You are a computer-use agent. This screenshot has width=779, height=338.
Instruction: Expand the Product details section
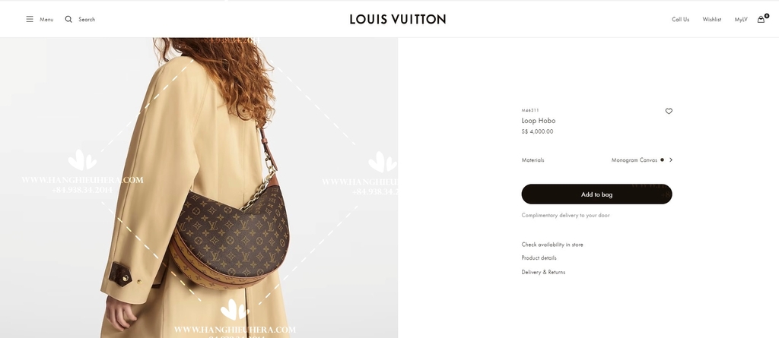[539, 258]
